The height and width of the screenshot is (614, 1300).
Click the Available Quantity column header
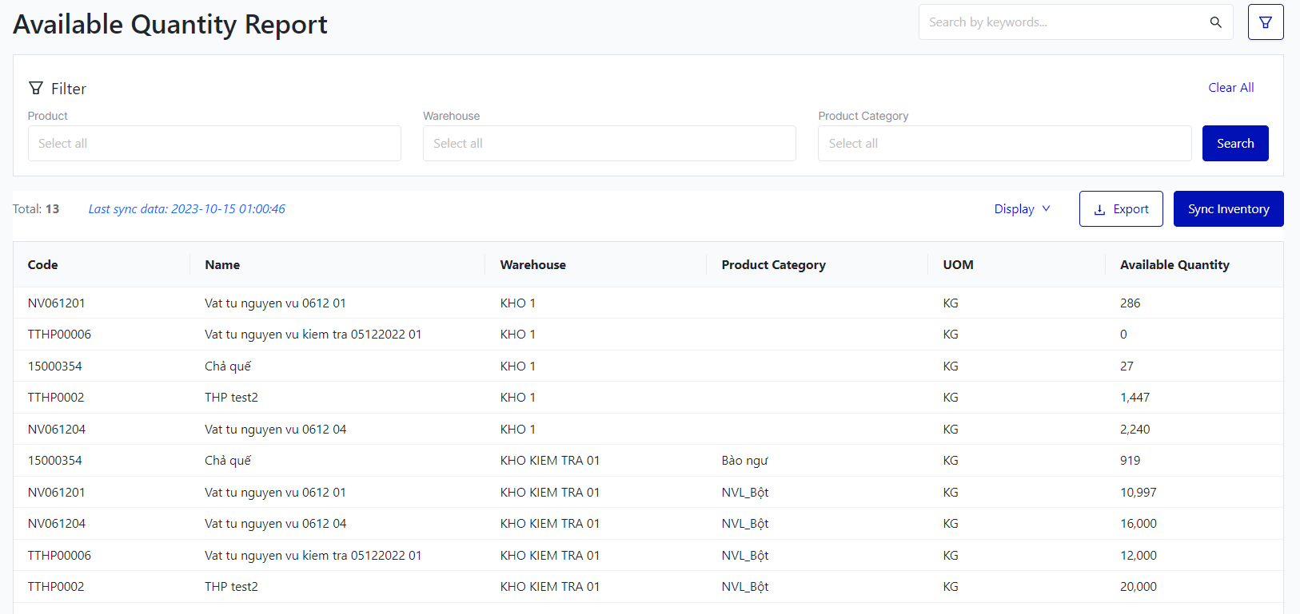pyautogui.click(x=1174, y=265)
